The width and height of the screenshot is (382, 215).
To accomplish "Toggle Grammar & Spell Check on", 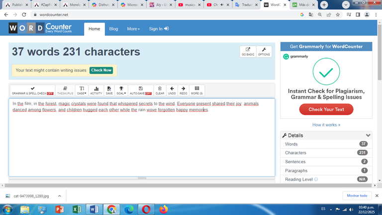I will click(33, 91).
